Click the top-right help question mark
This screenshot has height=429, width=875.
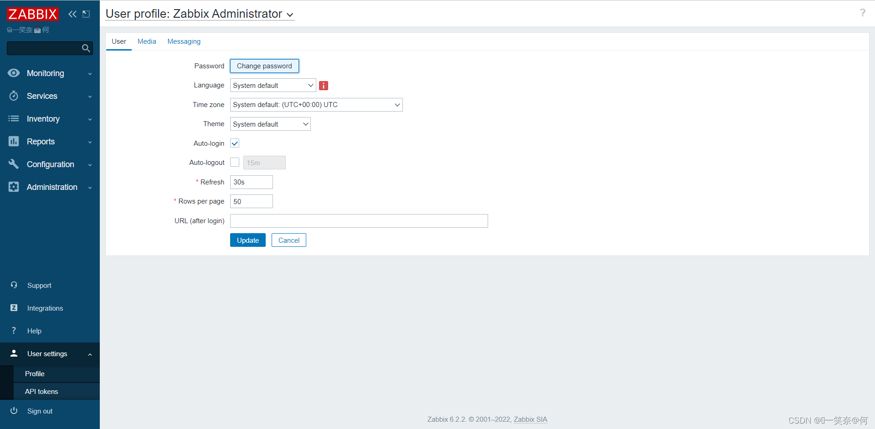862,13
